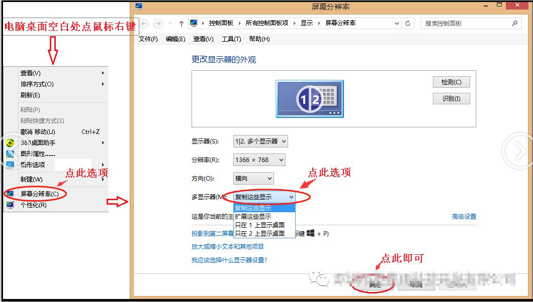Open the 工具(T) menu

pyautogui.click(x=231, y=39)
